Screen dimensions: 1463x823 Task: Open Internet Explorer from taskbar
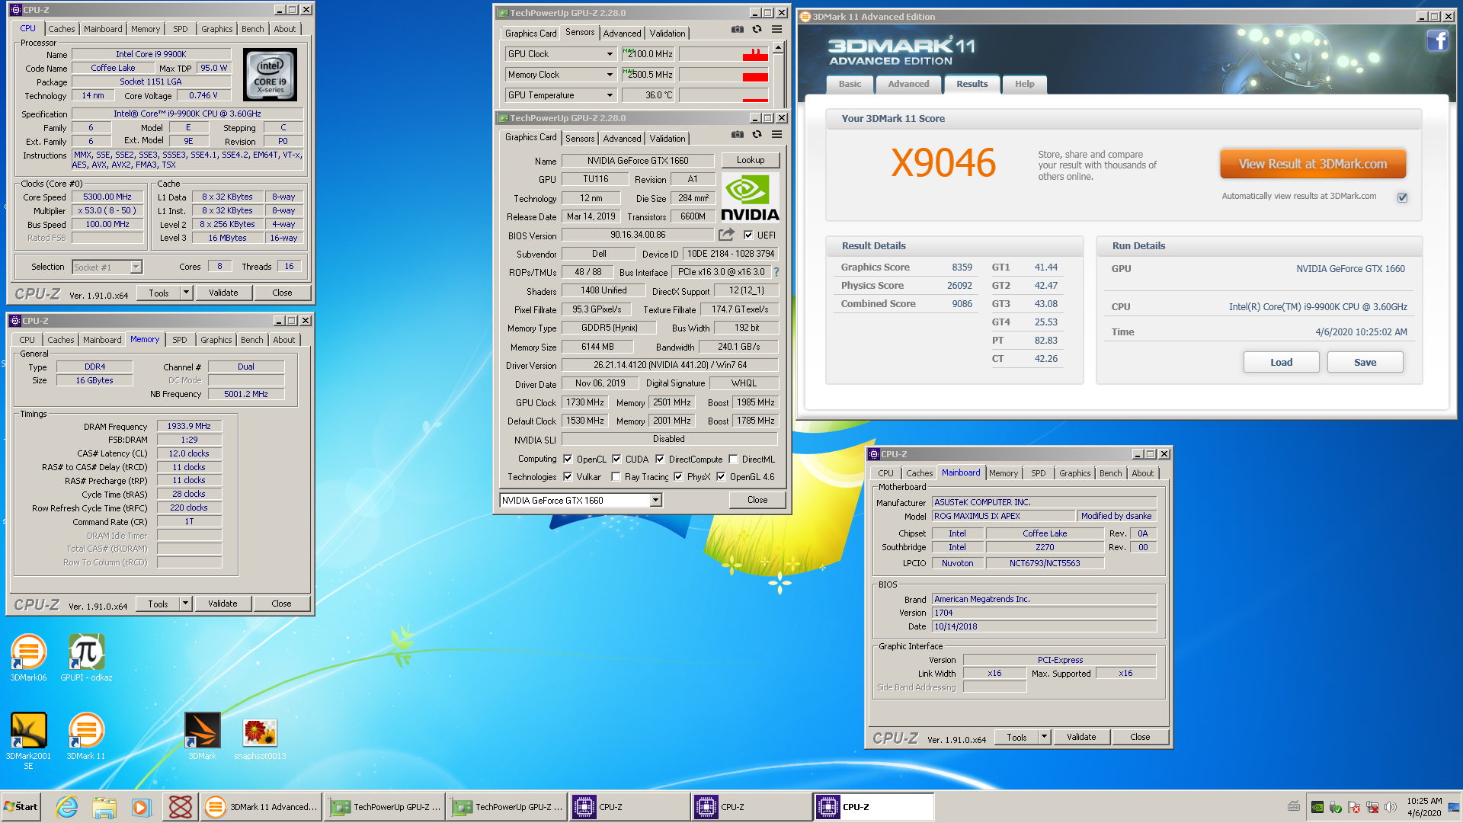[x=67, y=806]
